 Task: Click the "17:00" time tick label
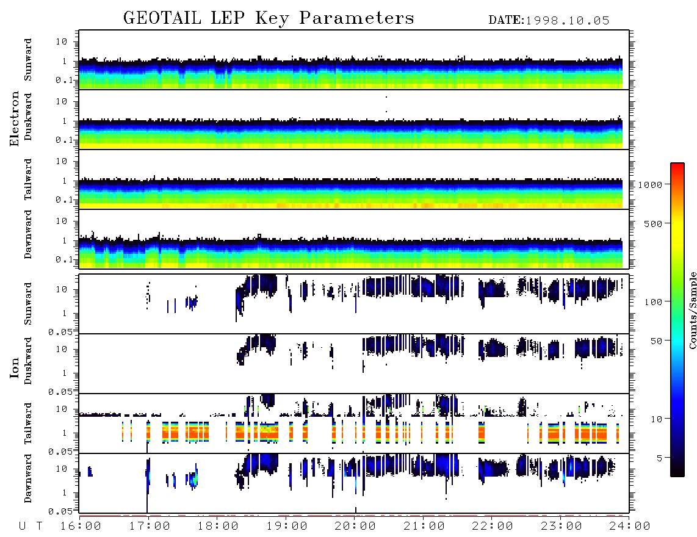pyautogui.click(x=150, y=527)
